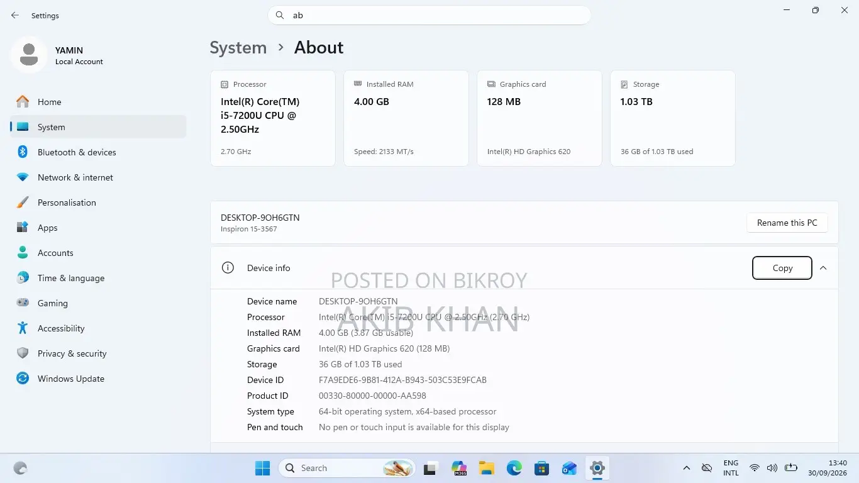The image size is (859, 483).
Task: Open the Processor info card
Action: click(x=273, y=118)
